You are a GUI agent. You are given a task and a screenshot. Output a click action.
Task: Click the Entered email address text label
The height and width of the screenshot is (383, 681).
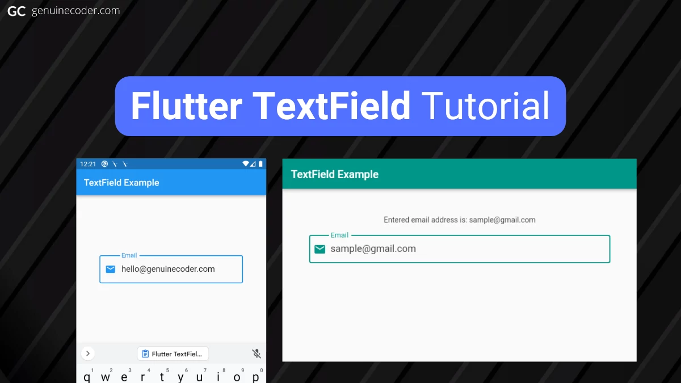pos(460,220)
